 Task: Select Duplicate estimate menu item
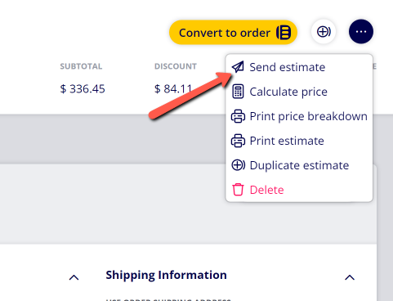[299, 165]
